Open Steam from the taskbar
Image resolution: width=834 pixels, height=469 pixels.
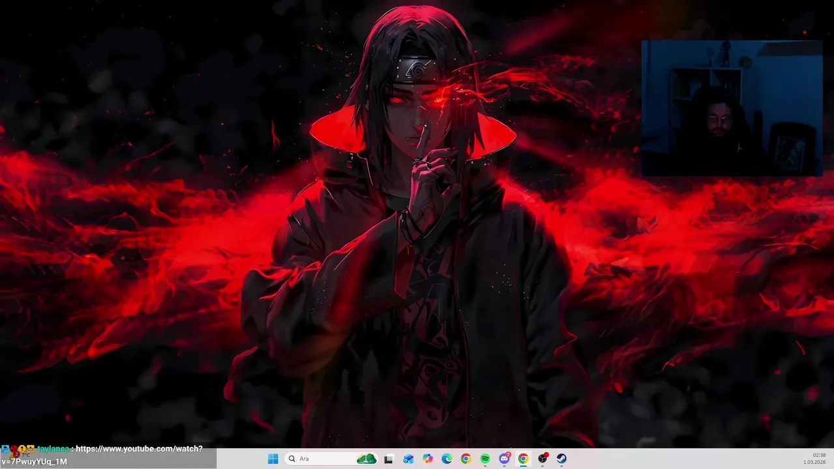coord(562,459)
